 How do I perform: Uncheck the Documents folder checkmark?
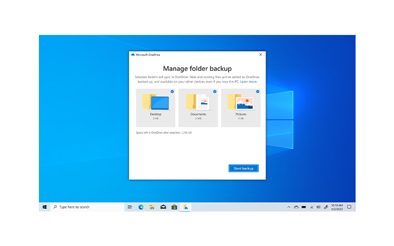[214, 92]
